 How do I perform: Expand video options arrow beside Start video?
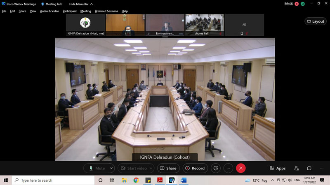pos(151,168)
